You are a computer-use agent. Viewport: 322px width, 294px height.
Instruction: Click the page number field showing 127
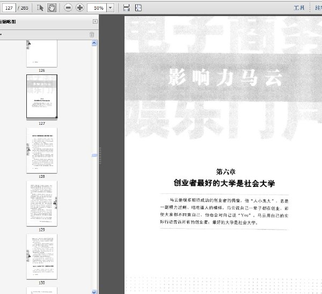click(9, 8)
